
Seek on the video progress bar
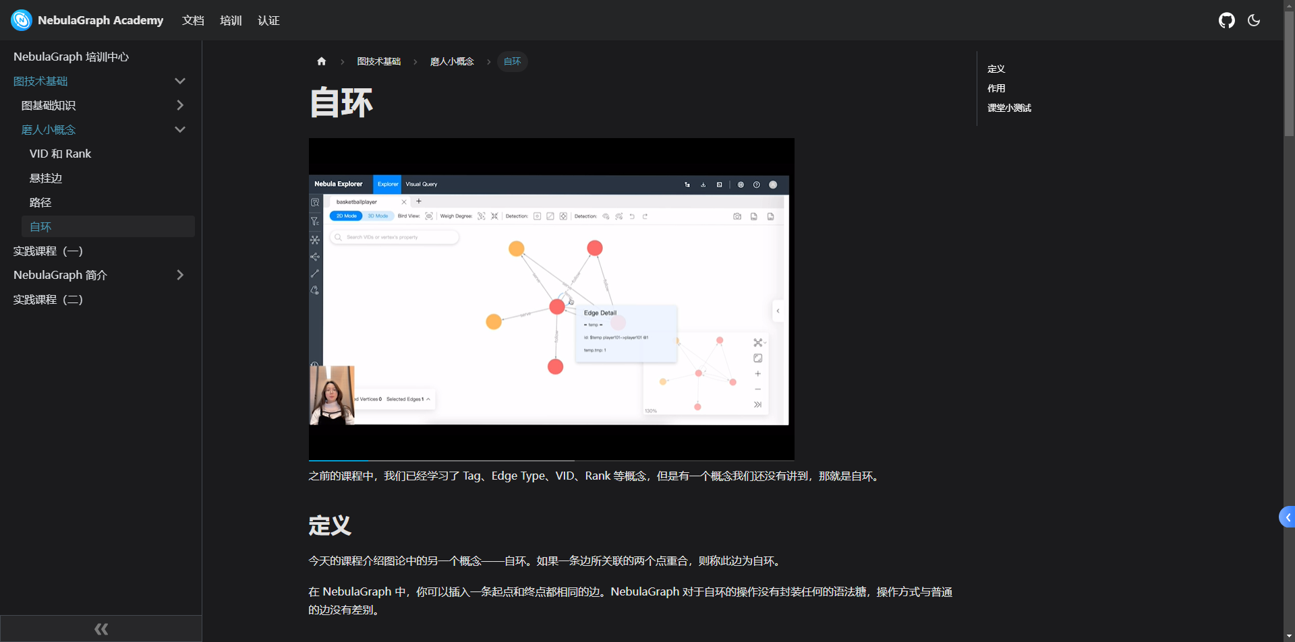pyautogui.click(x=552, y=460)
